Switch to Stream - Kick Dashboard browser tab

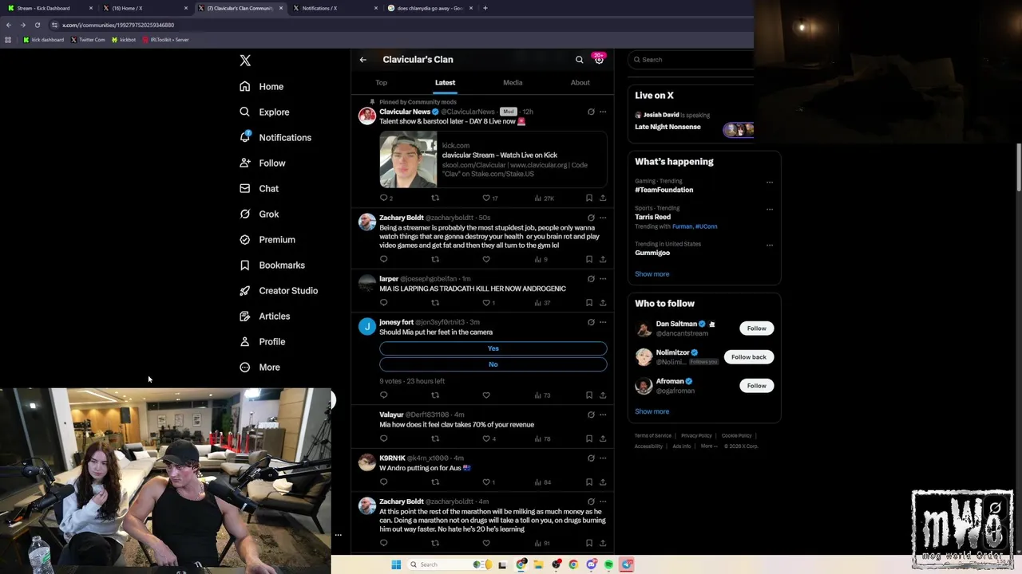(50, 8)
